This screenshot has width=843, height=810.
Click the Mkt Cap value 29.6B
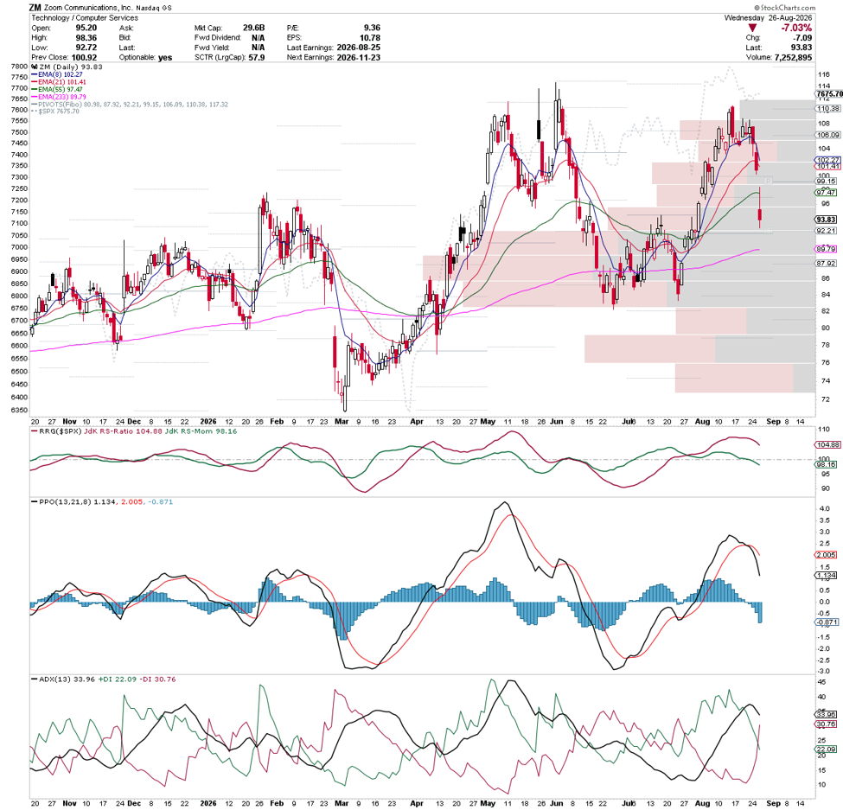[x=253, y=28]
